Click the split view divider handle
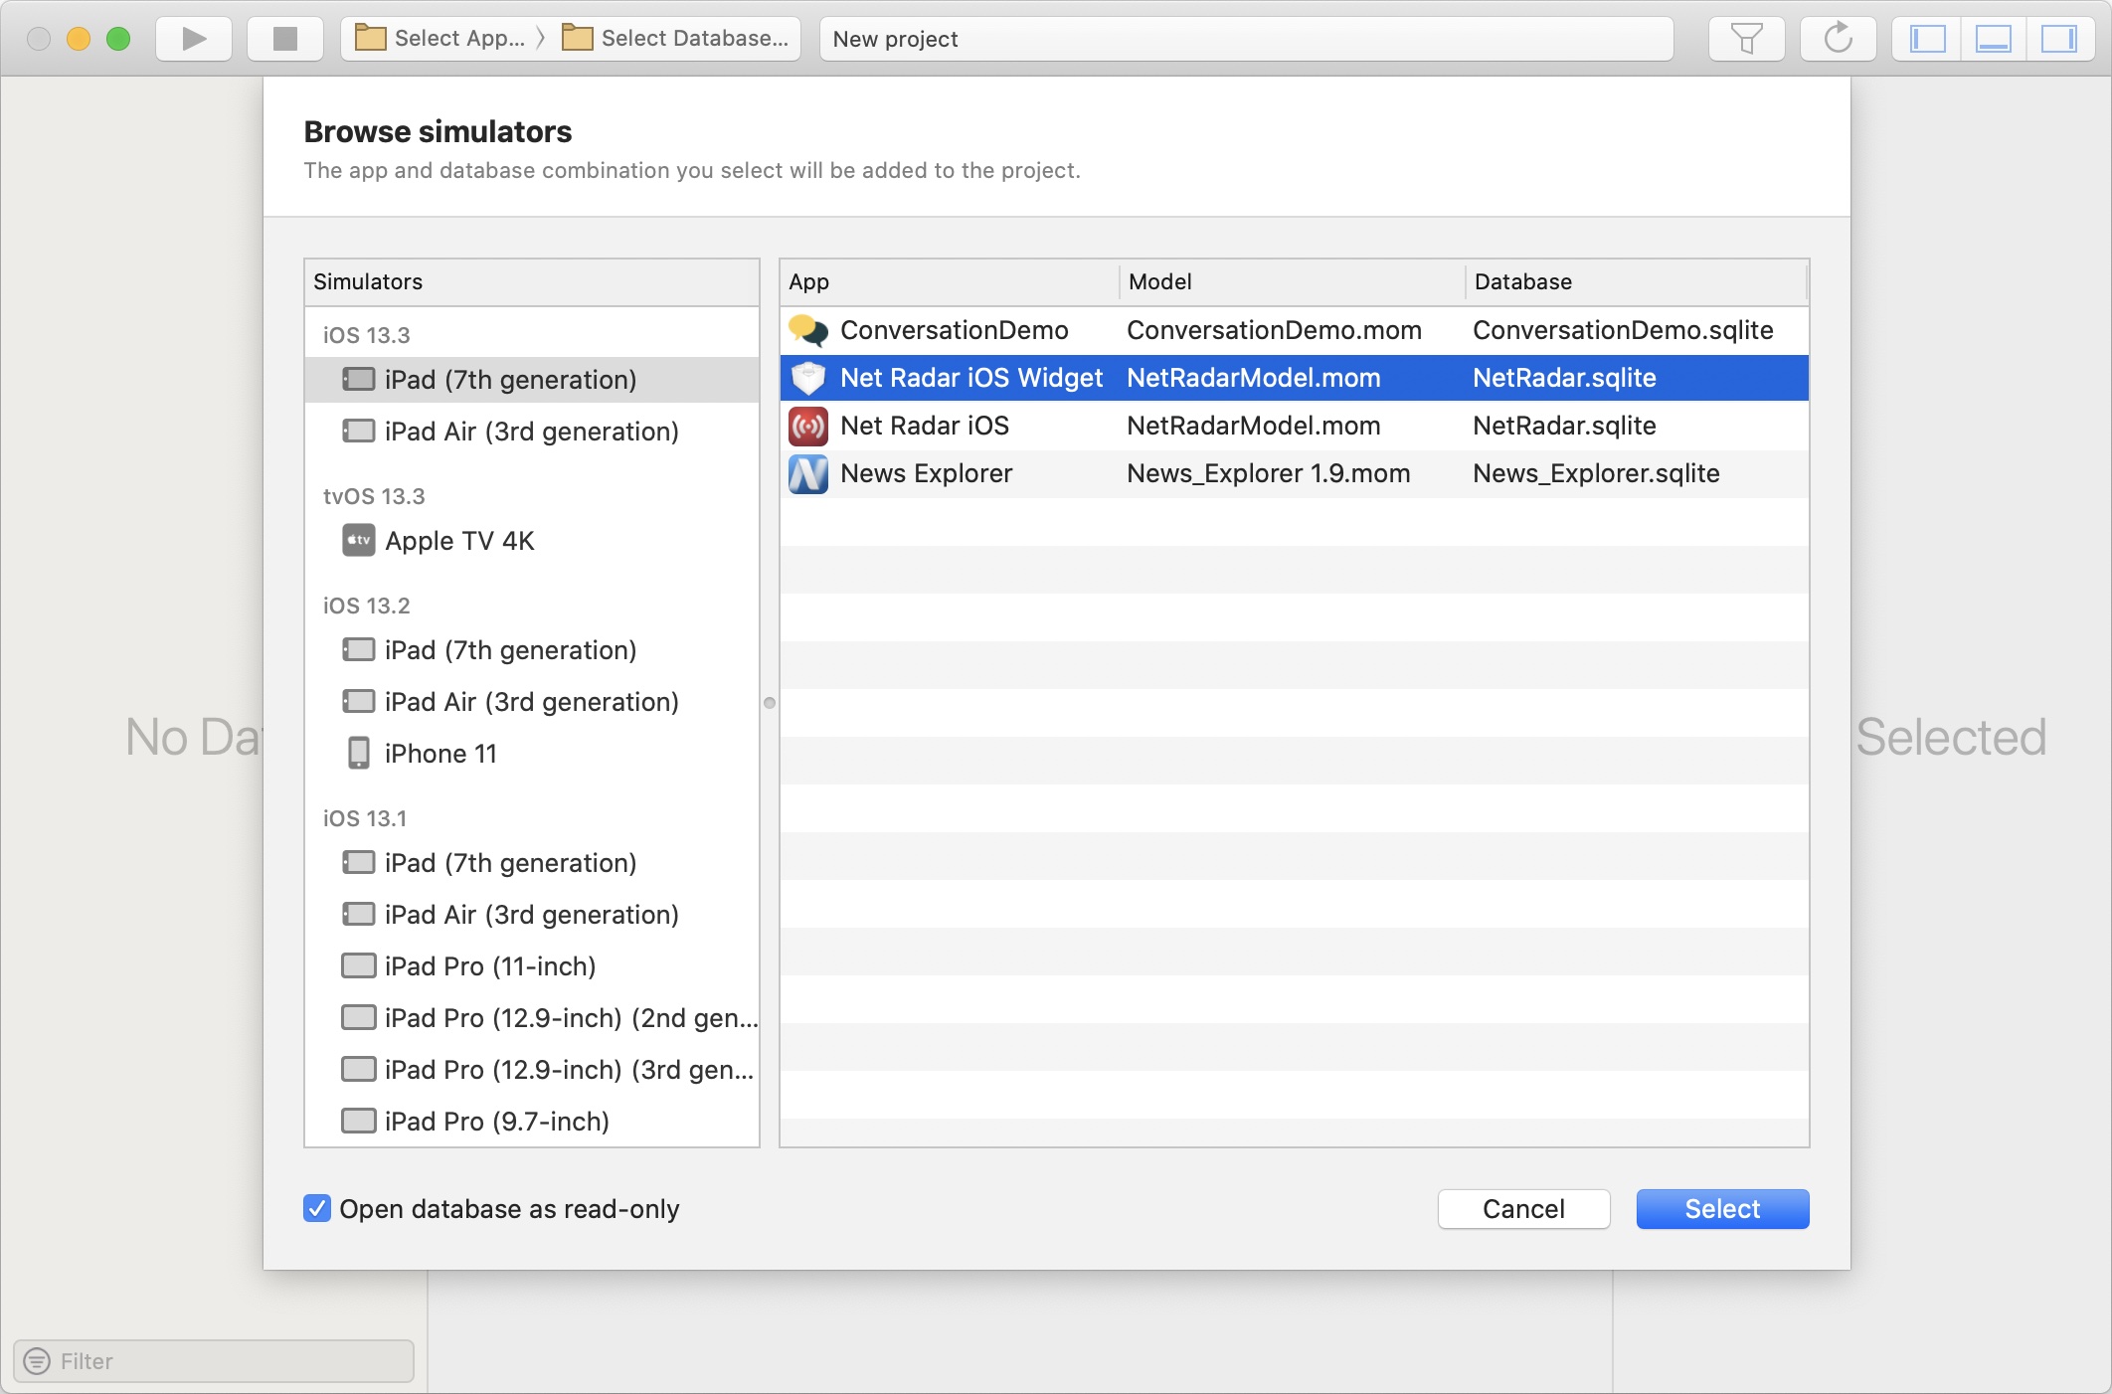Screen dimensions: 2112x1394 click(x=770, y=703)
